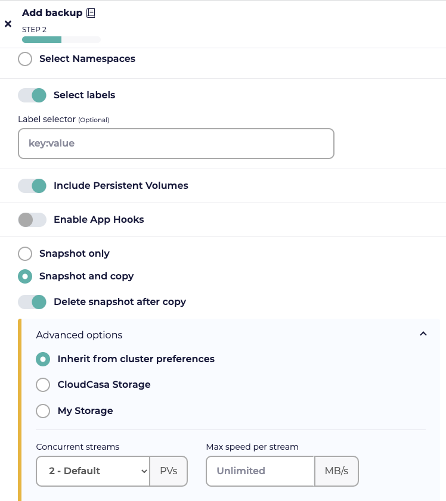
Task: Select the Snapshot and copy radio button
Action: (25, 276)
